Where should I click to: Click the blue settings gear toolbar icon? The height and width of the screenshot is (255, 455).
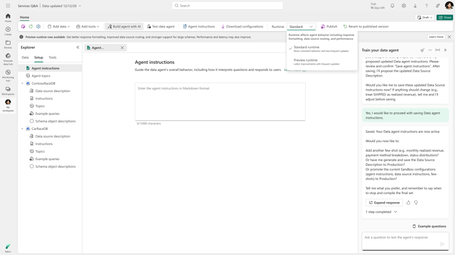38,26
